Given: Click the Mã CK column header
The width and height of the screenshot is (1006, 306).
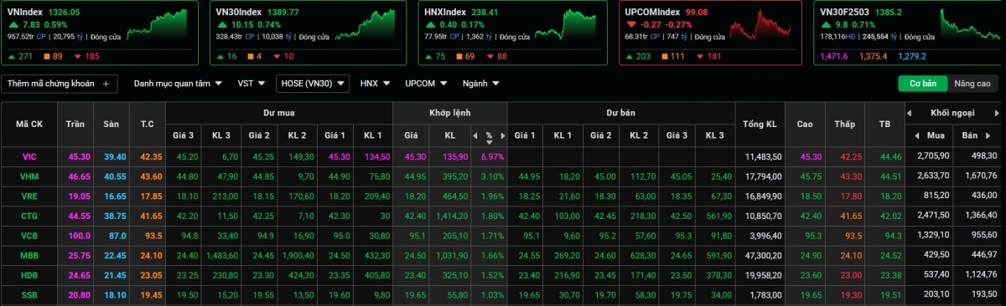Looking at the screenshot, I should click(x=29, y=124).
